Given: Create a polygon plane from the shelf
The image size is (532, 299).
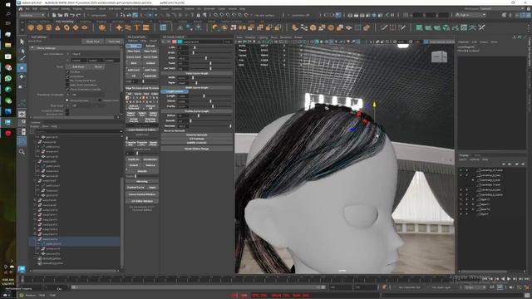Looking at the screenshot, I should (76, 27).
